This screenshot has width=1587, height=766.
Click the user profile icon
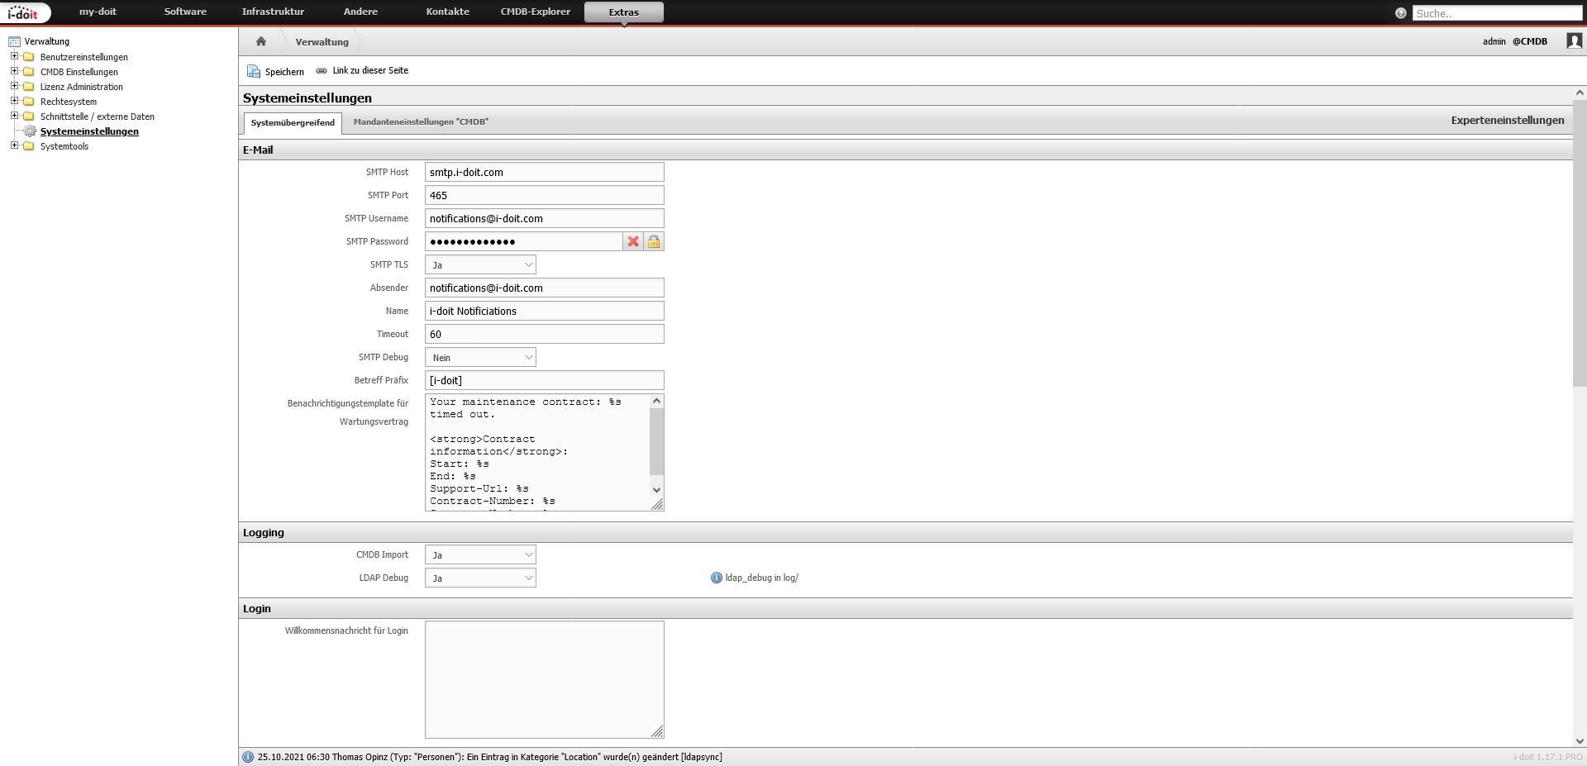(x=1575, y=40)
